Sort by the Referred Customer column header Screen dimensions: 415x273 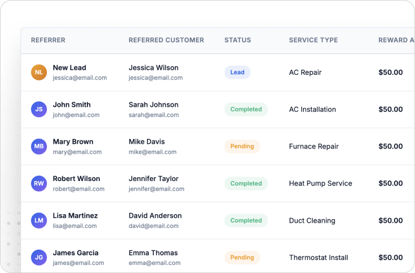coord(166,41)
